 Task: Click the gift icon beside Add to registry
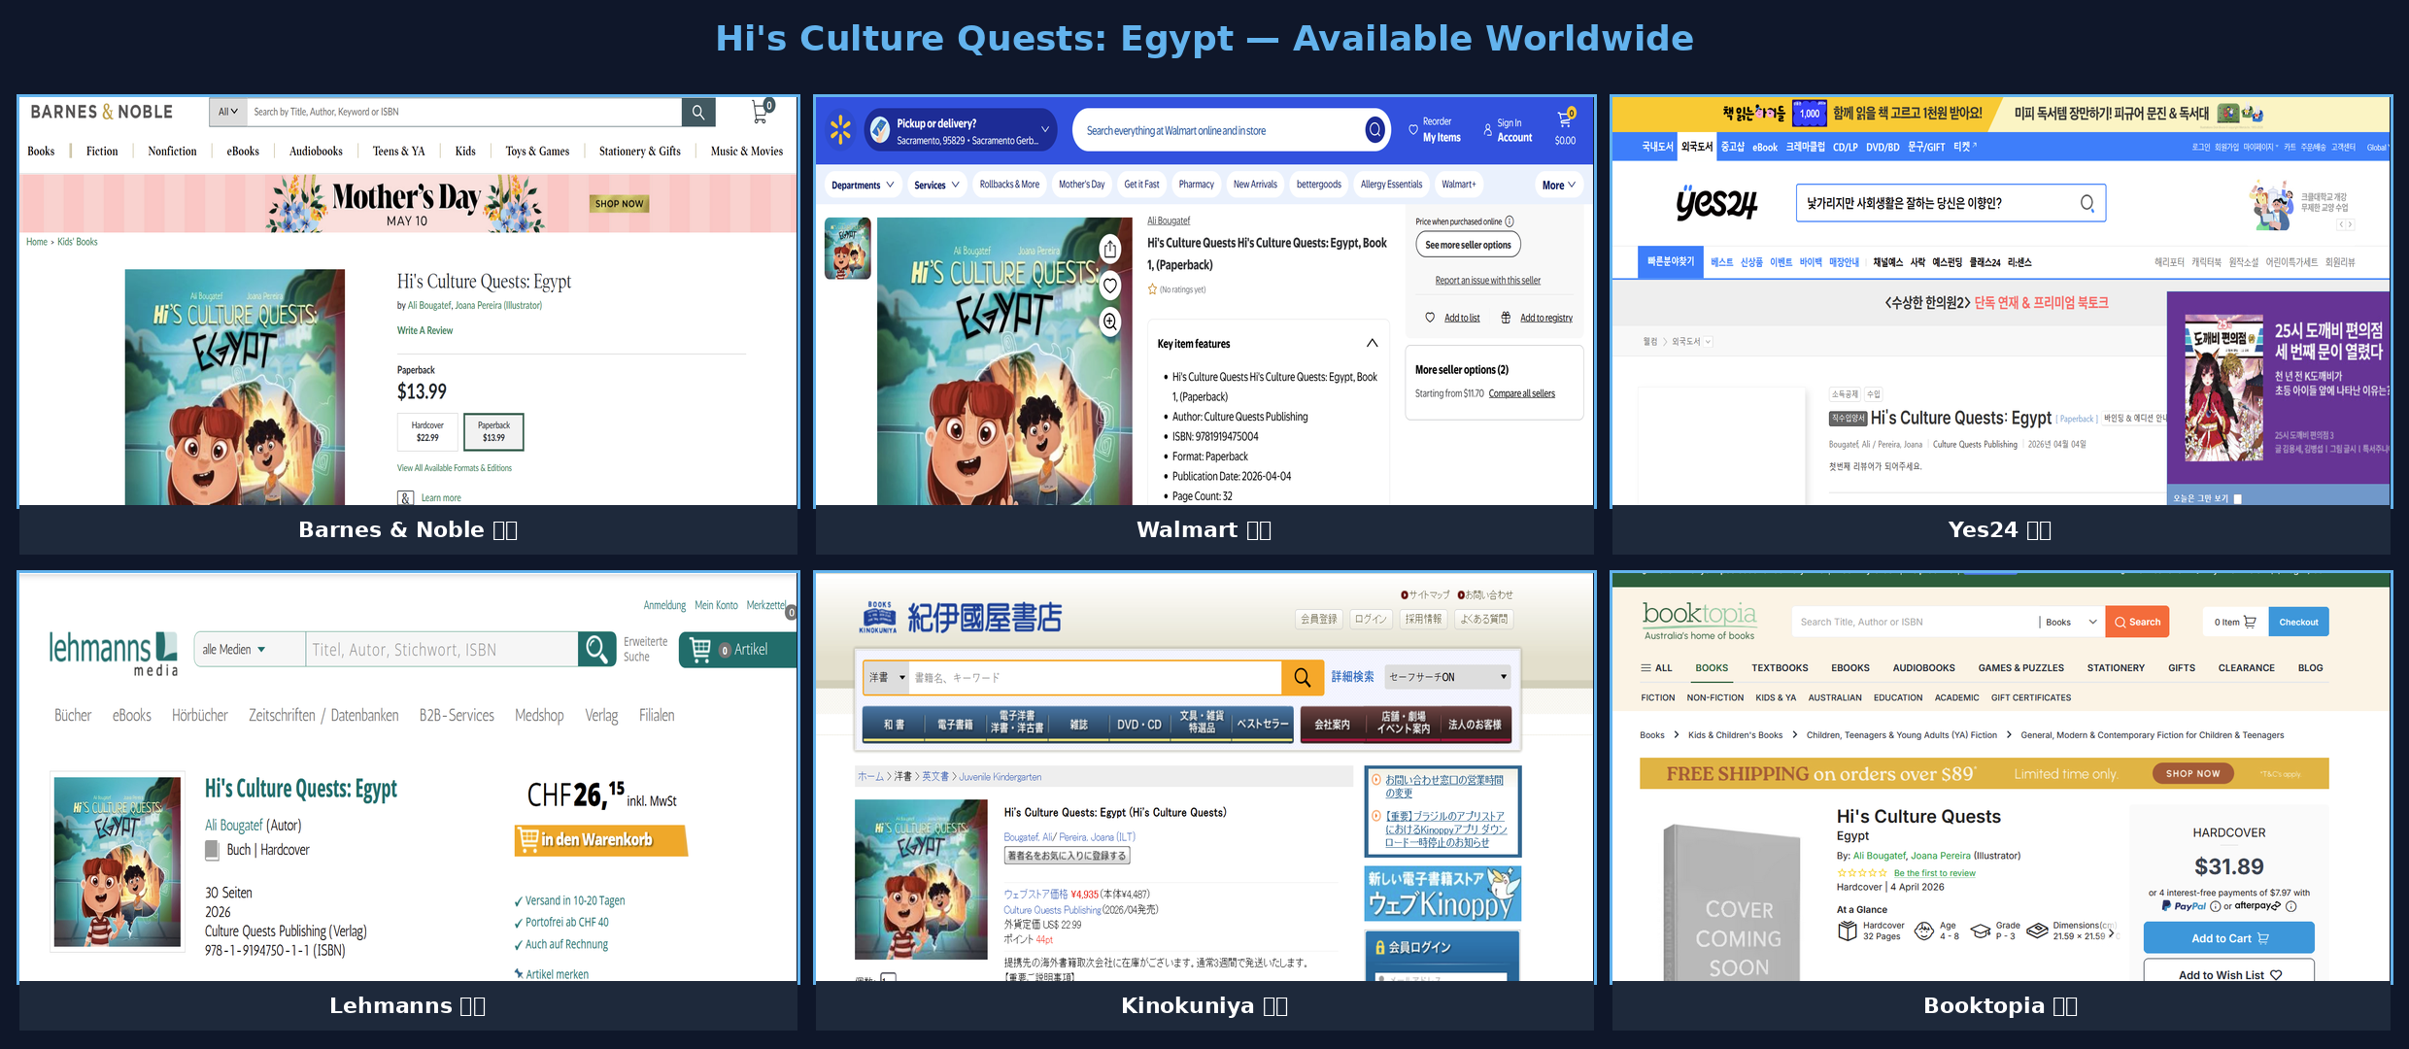click(x=1506, y=318)
